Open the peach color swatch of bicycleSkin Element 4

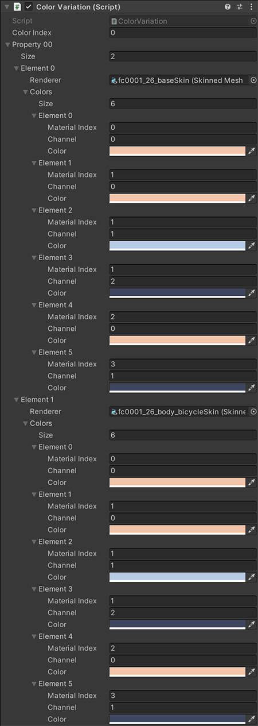177,672
